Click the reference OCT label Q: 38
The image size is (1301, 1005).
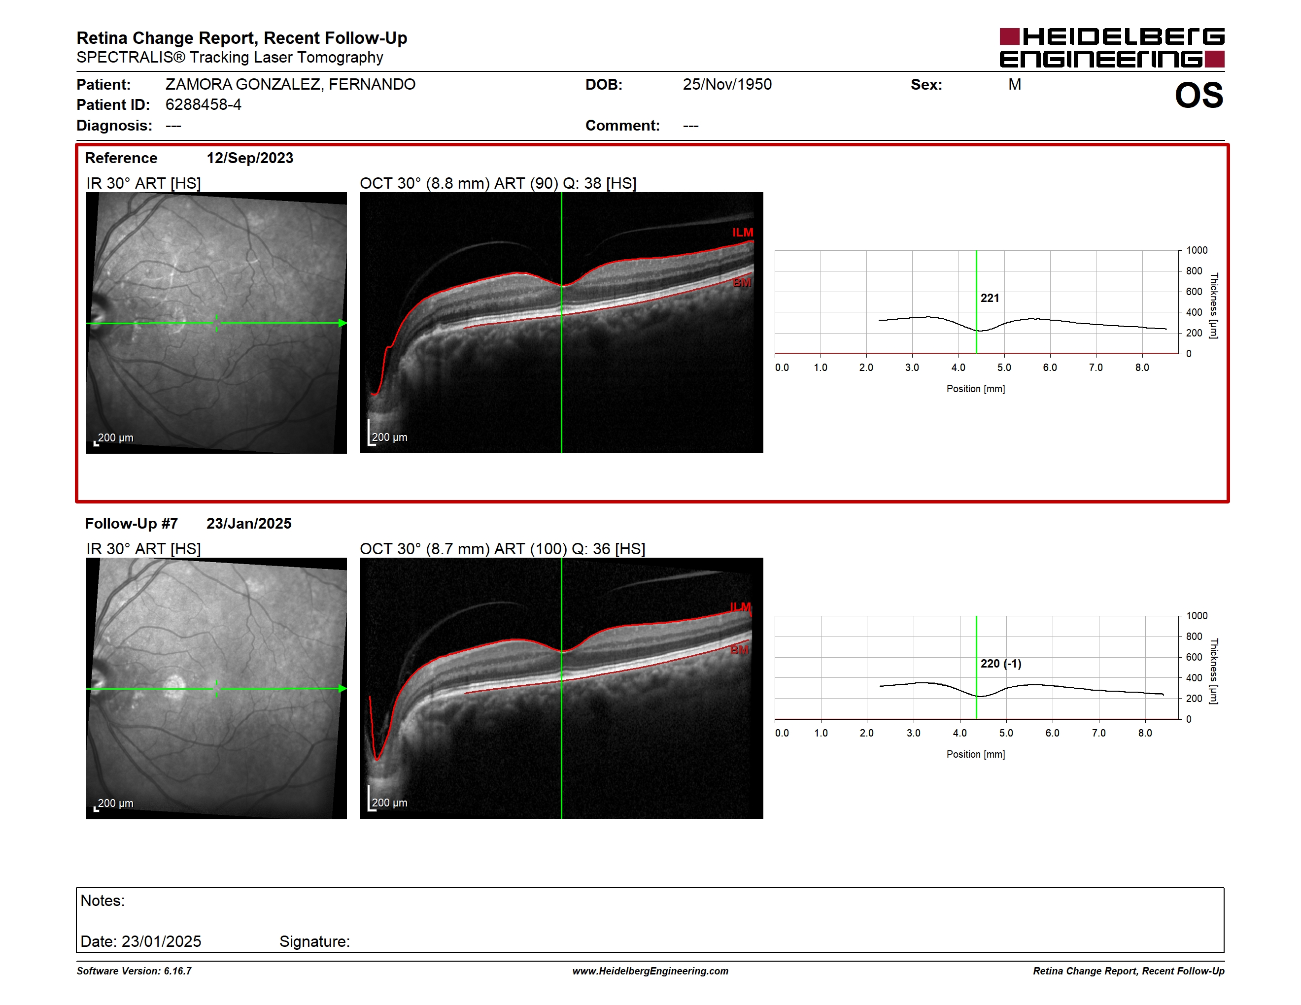[582, 183]
